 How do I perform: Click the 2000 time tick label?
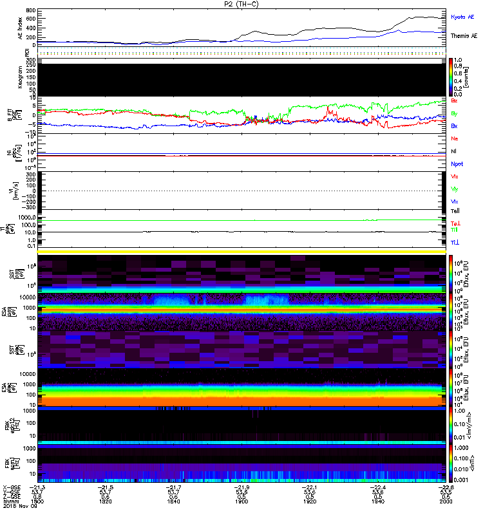click(x=446, y=501)
